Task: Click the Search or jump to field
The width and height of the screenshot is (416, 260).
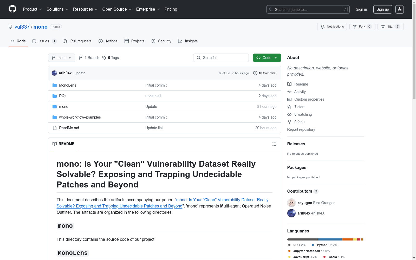Action: click(x=308, y=9)
